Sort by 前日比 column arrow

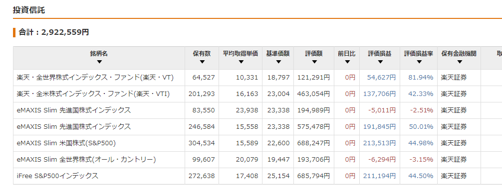tap(347, 62)
